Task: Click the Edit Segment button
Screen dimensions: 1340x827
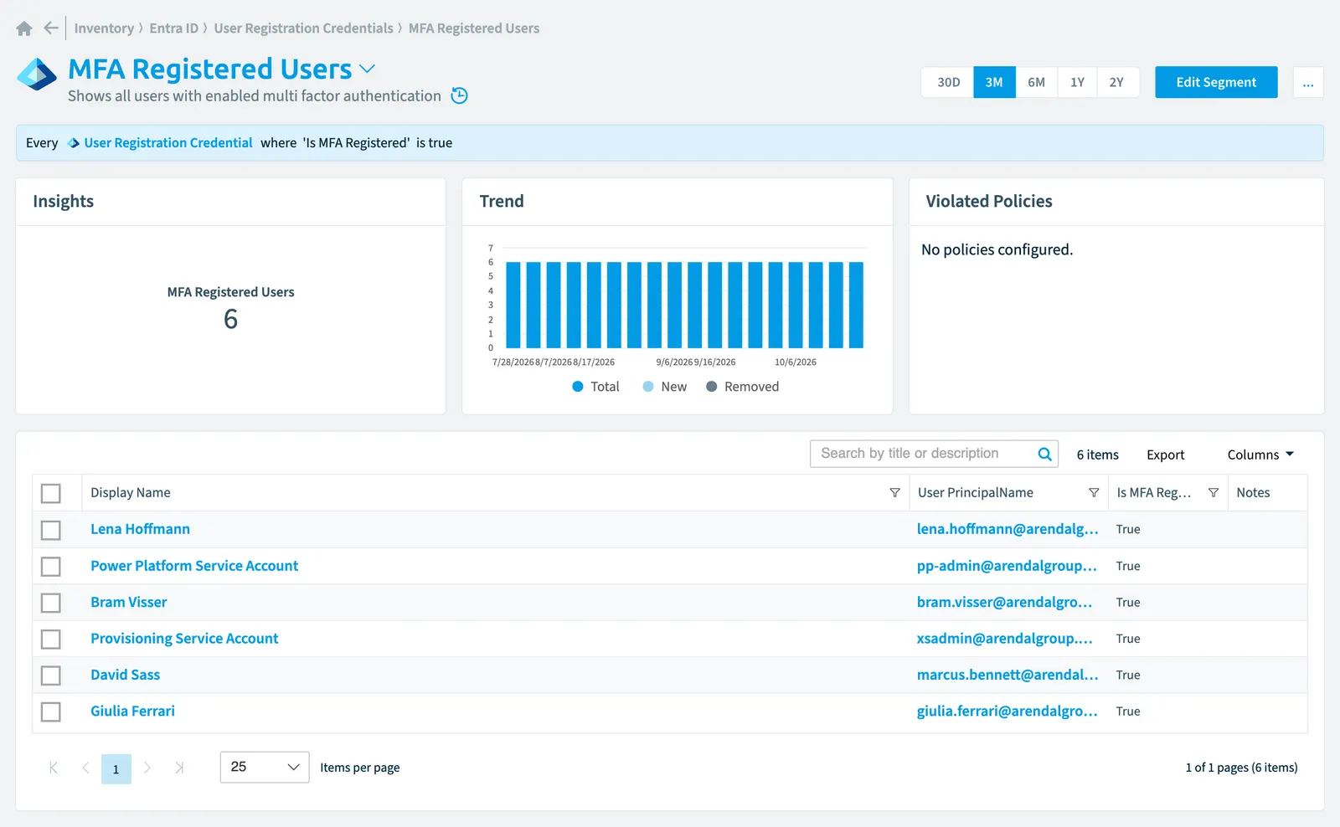Action: click(x=1216, y=82)
